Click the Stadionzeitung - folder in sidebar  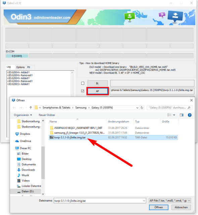click(x=29, y=127)
